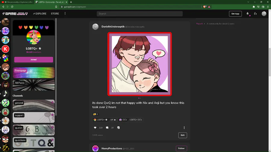Open the Frontpage channel
Screen dimensions: 271x152
click(33, 73)
